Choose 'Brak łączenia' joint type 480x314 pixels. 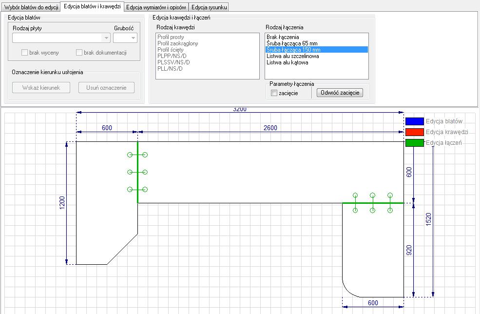(x=317, y=37)
